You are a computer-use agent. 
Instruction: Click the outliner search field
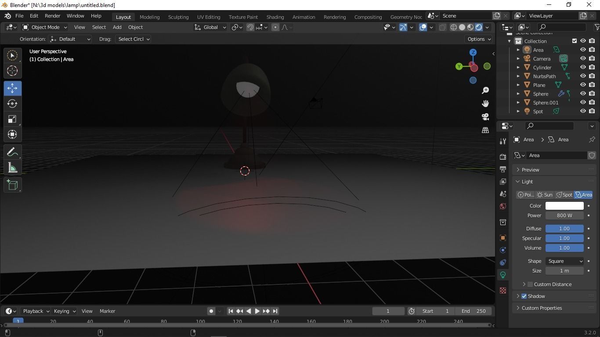tap(562, 27)
